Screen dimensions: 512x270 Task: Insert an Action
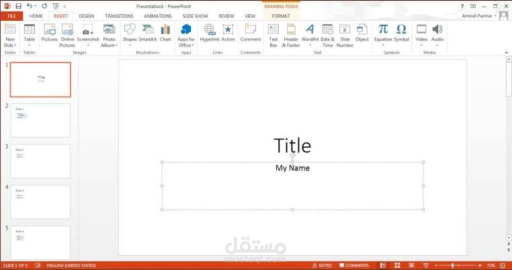[x=228, y=33]
